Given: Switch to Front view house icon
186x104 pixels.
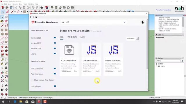Looking at the screenshot, I should pos(60,8).
